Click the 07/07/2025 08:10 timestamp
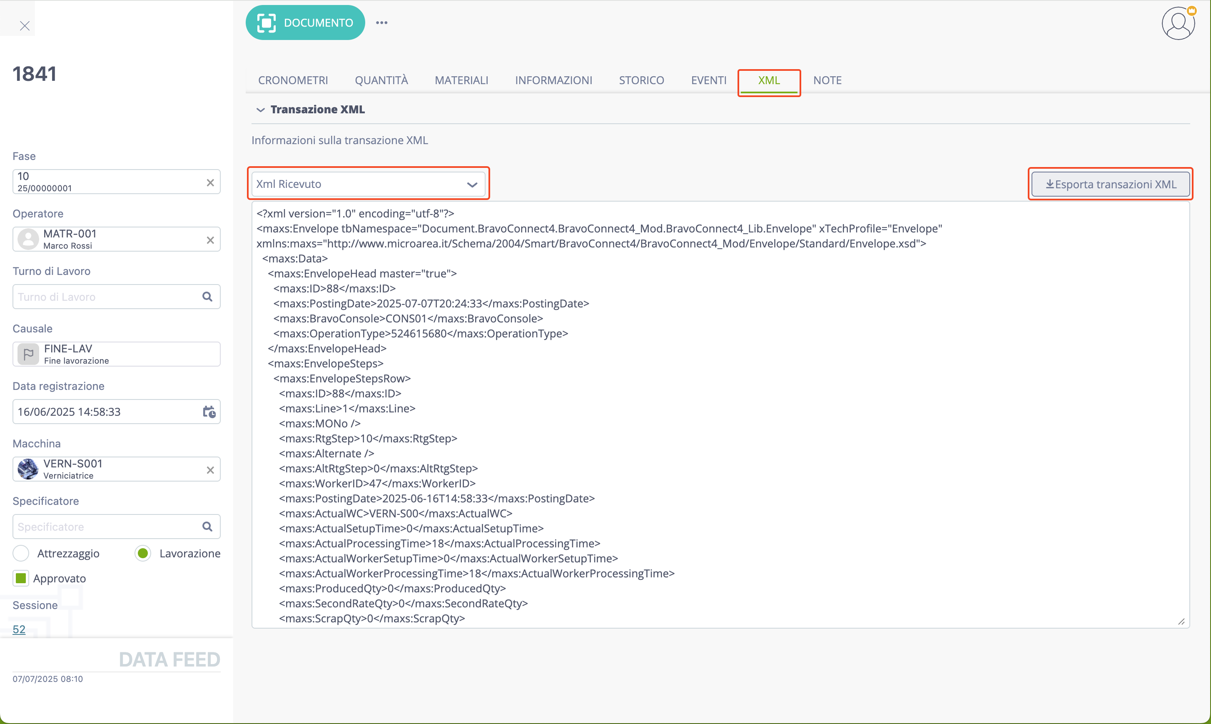This screenshot has height=724, width=1211. (48, 679)
